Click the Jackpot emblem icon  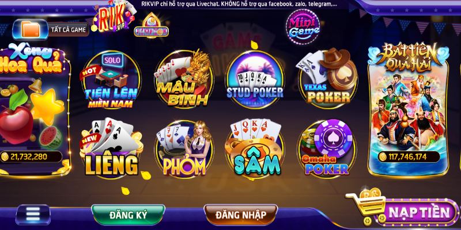pos(151,26)
